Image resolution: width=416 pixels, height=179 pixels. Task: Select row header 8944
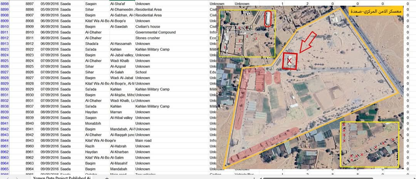[5, 141]
